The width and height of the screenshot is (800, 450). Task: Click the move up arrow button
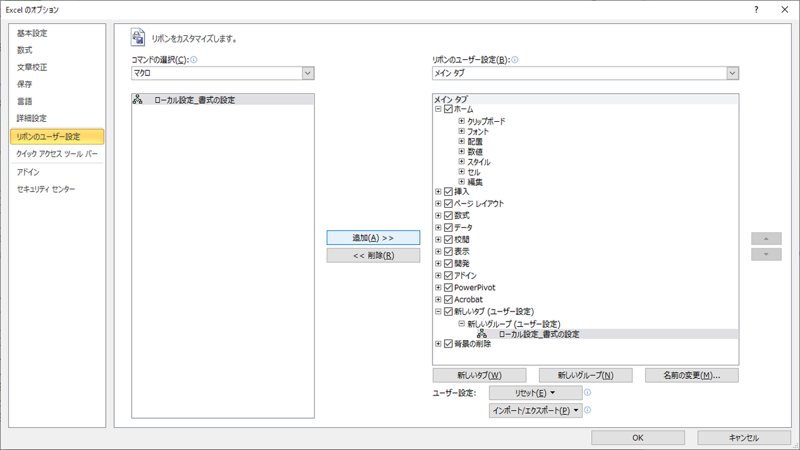[766, 238]
